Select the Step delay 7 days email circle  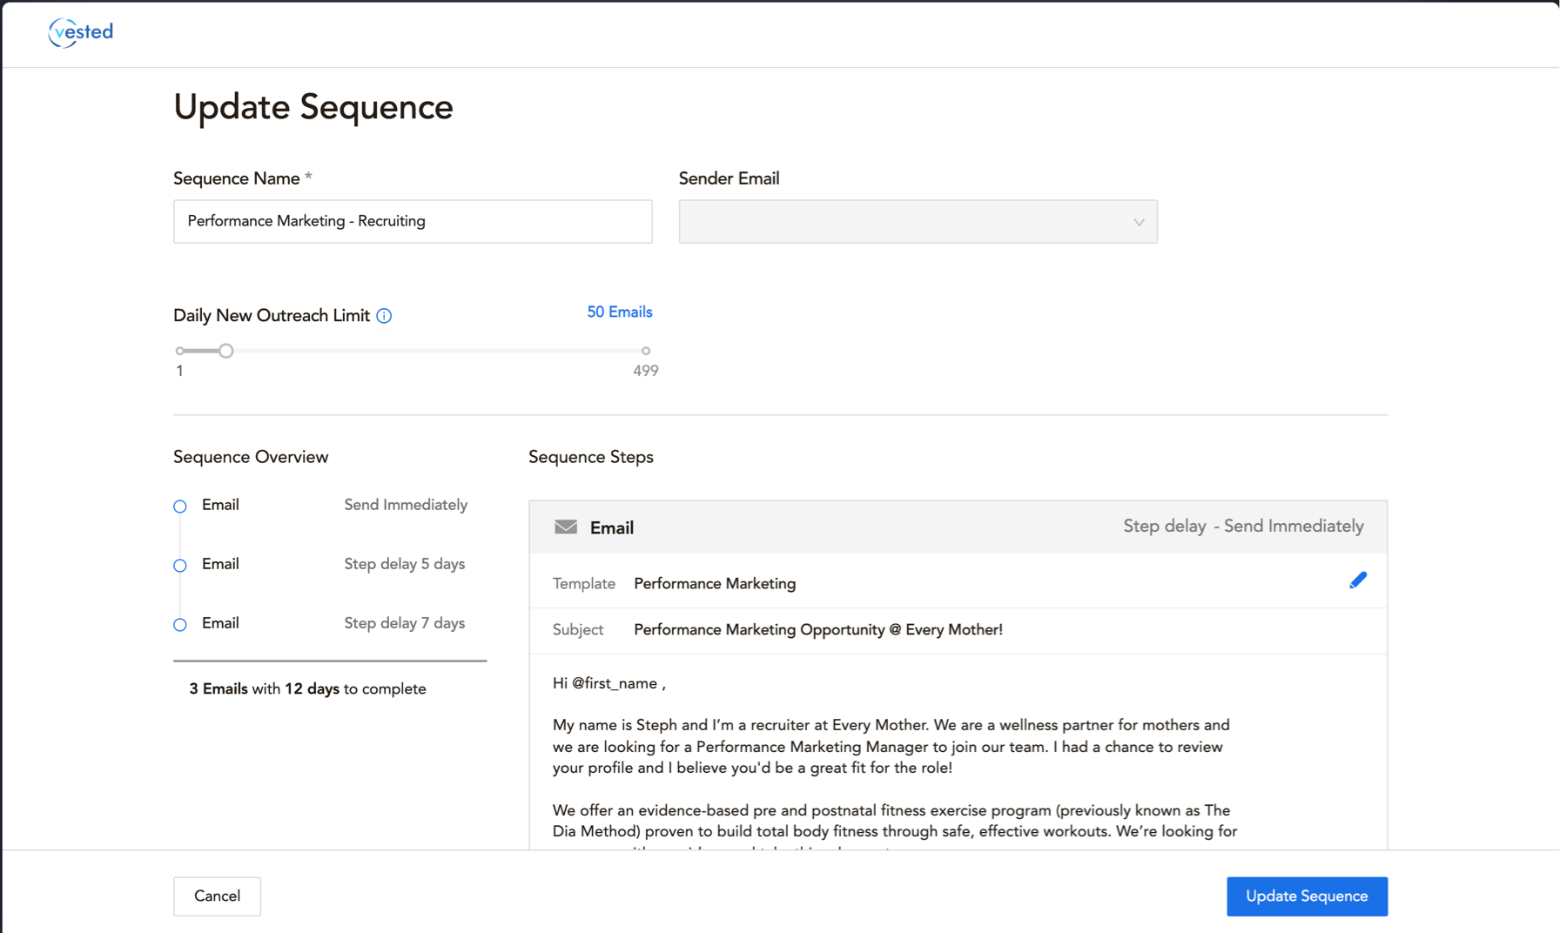coord(180,625)
